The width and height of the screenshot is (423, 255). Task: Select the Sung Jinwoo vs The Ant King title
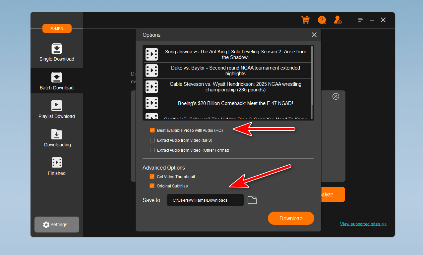[x=235, y=54]
